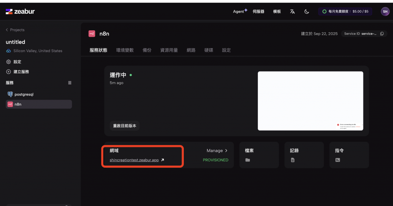Click the 每月免費額度 quota button
The height and width of the screenshot is (206, 393).
(x=345, y=11)
